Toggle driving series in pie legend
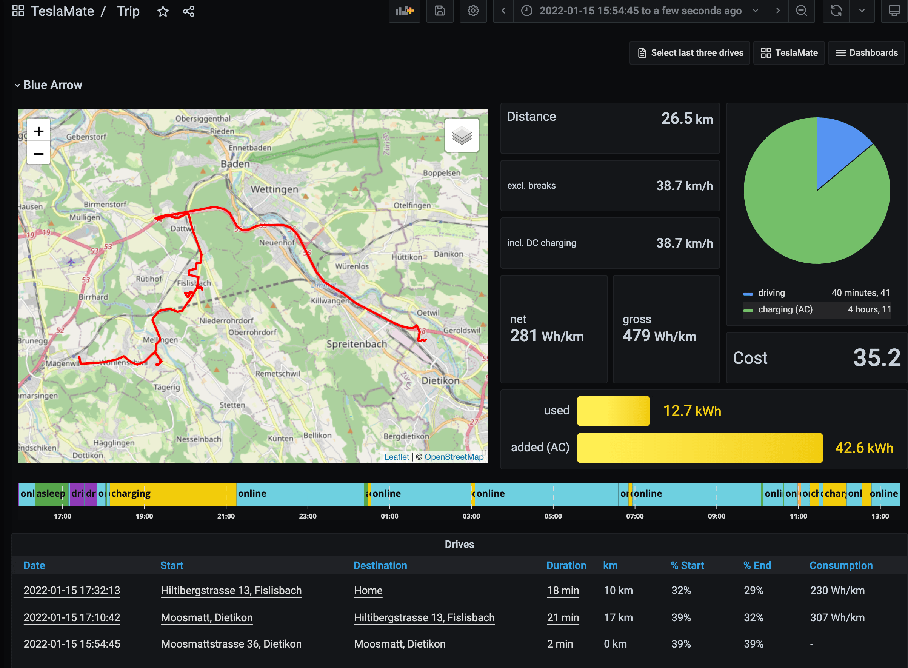The width and height of the screenshot is (908, 668). tap(771, 293)
